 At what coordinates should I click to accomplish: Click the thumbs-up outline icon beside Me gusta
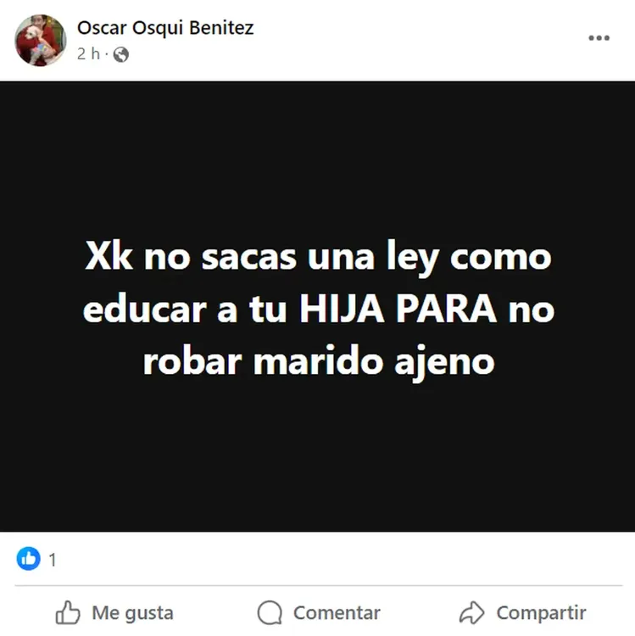tap(68, 612)
